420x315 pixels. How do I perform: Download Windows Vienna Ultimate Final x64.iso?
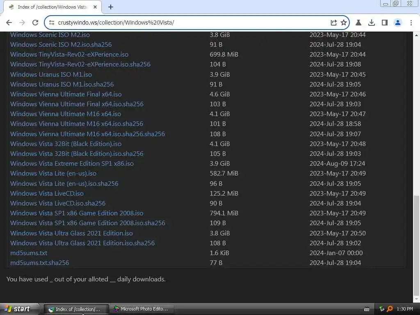pyautogui.click(x=66, y=94)
